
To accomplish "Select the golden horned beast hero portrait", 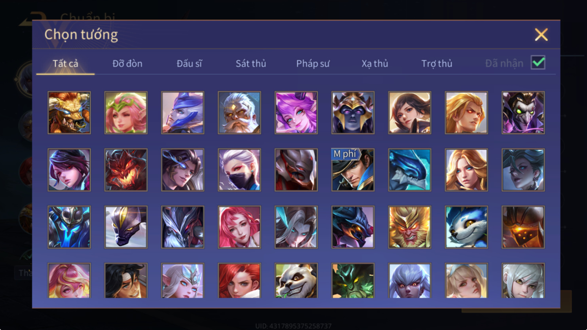I will (69, 113).
